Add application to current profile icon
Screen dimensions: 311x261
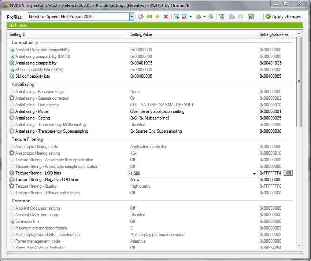tap(176, 16)
